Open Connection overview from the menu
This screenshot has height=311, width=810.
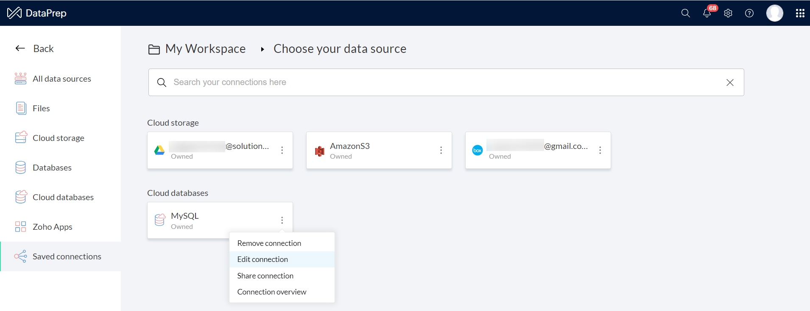pyautogui.click(x=272, y=292)
